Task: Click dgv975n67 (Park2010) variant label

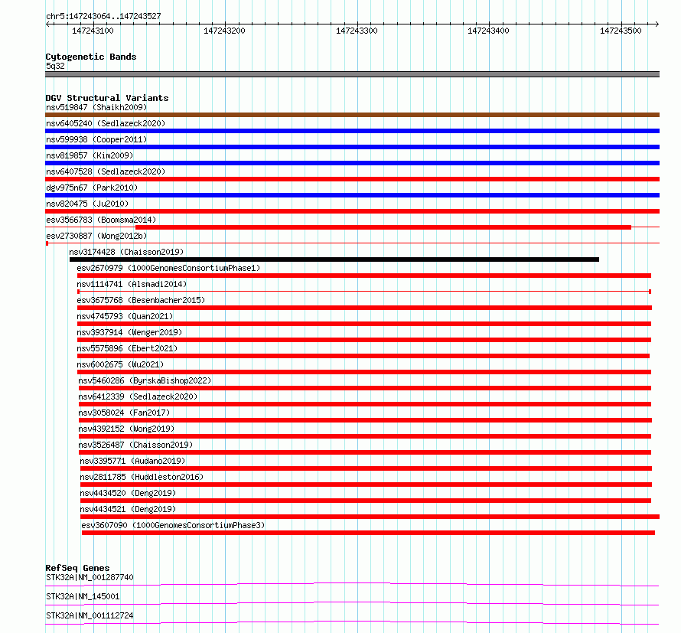Action: click(x=92, y=188)
